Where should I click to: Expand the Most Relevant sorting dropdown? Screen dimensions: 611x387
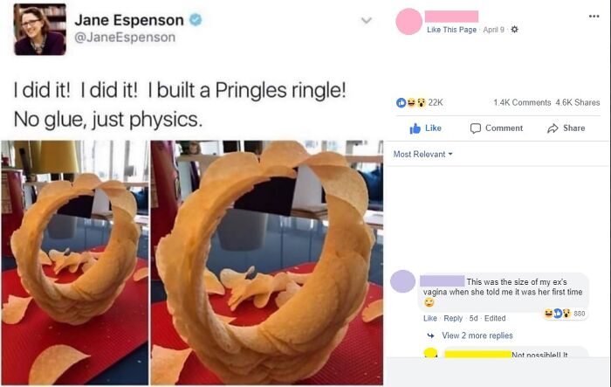pyautogui.click(x=423, y=154)
